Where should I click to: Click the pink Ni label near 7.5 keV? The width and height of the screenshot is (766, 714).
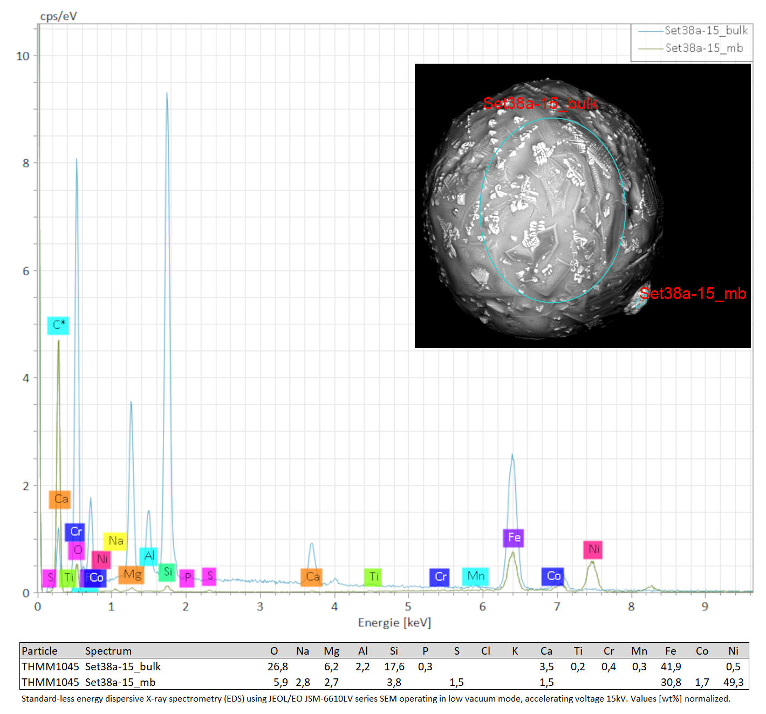coord(593,550)
